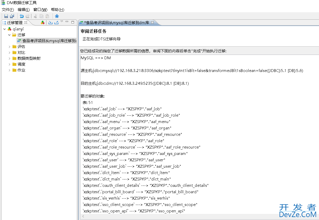Click the "MySQL ==> DM" line

pos(96,58)
